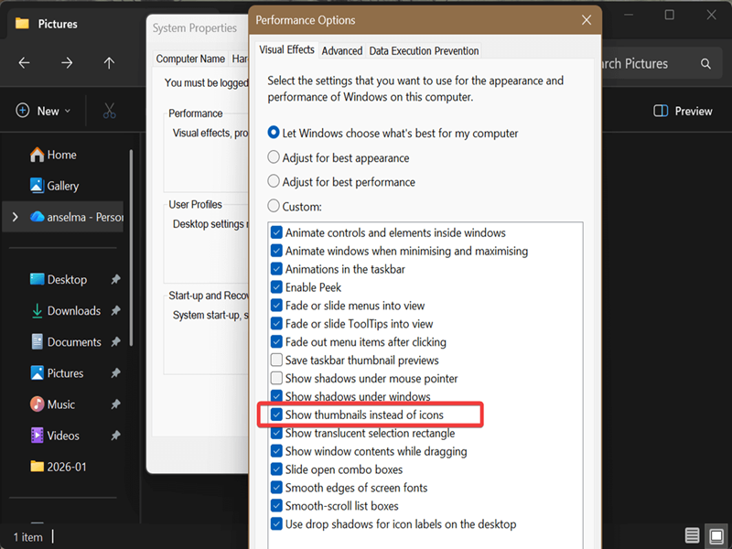The width and height of the screenshot is (732, 549).
Task: Open Home in the navigation pane
Action: pos(61,155)
